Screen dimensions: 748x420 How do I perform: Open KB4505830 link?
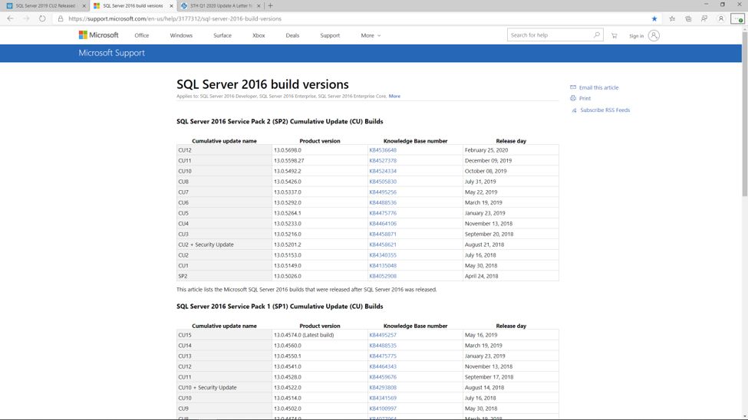point(383,182)
